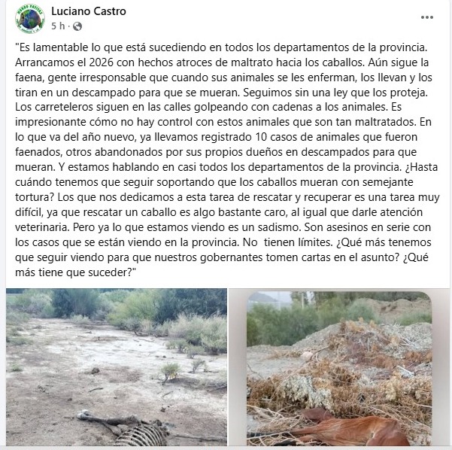Click the globe public-audience icon

click(x=77, y=26)
